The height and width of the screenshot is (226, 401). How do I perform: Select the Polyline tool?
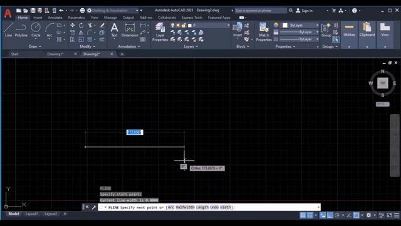coord(21,30)
